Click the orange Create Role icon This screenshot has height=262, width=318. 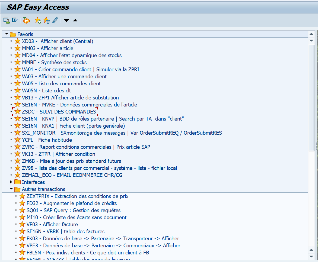[x=26, y=20]
